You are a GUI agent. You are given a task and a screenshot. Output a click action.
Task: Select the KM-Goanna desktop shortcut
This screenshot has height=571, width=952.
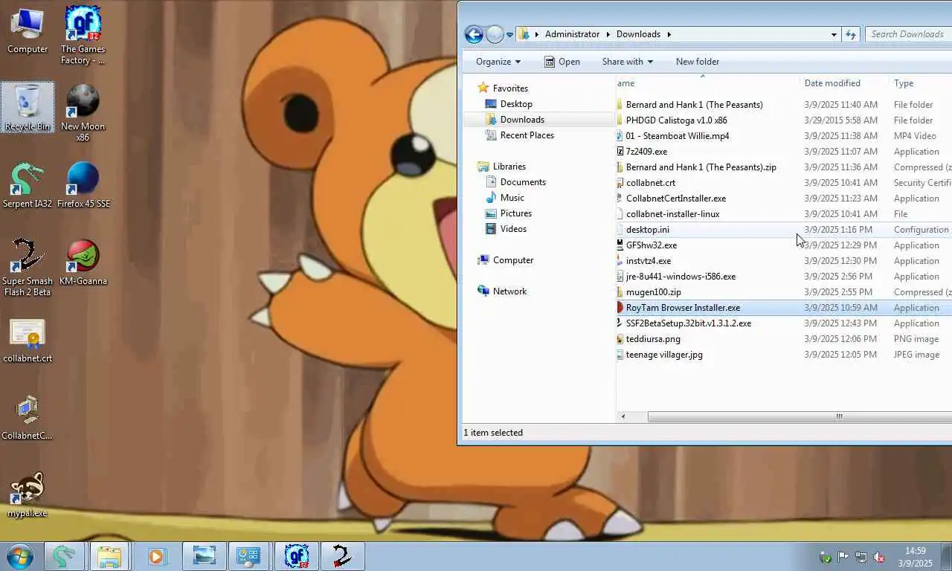click(83, 262)
